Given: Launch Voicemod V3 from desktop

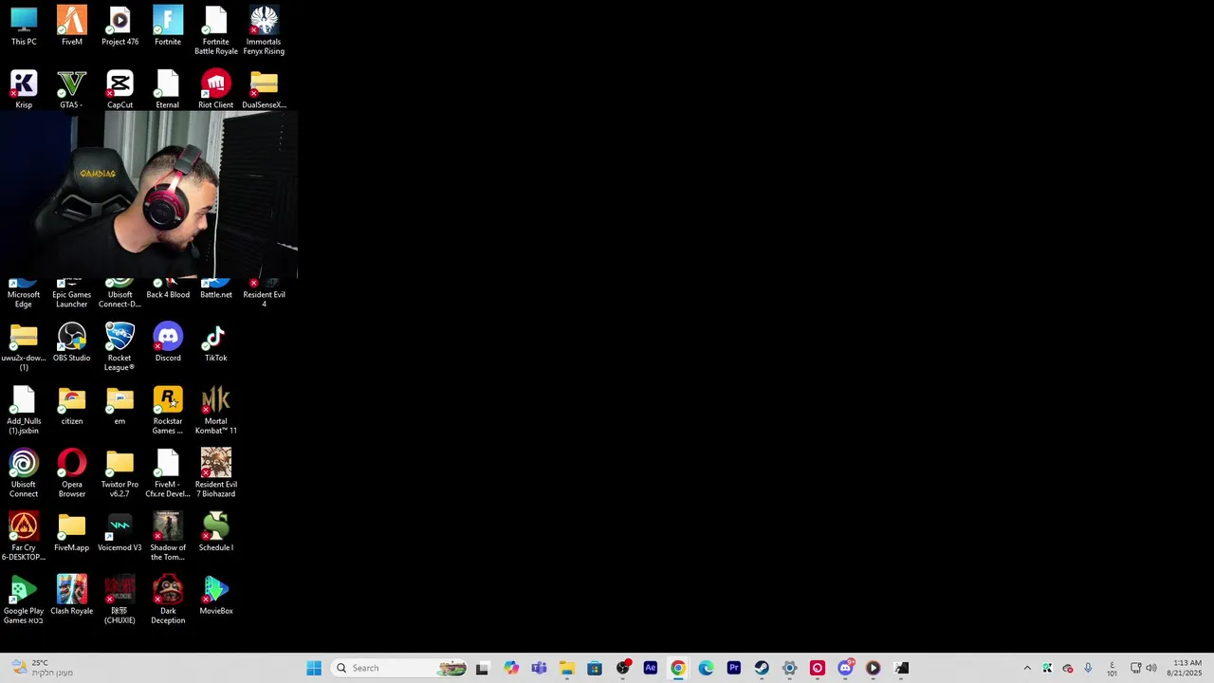Looking at the screenshot, I should (120, 532).
